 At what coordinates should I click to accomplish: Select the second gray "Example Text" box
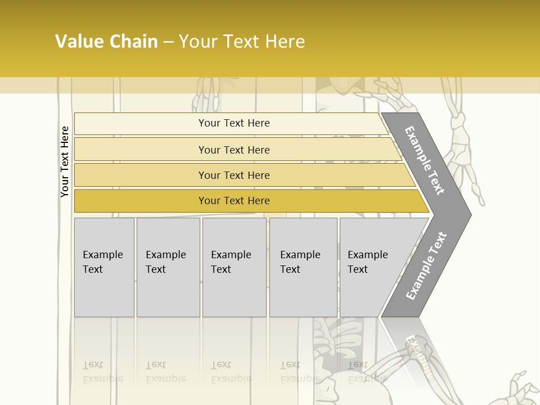[168, 267]
